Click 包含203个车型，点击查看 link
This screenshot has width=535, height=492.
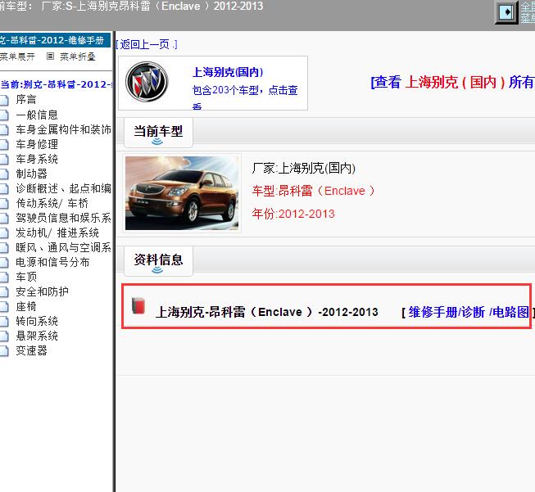click(x=245, y=96)
